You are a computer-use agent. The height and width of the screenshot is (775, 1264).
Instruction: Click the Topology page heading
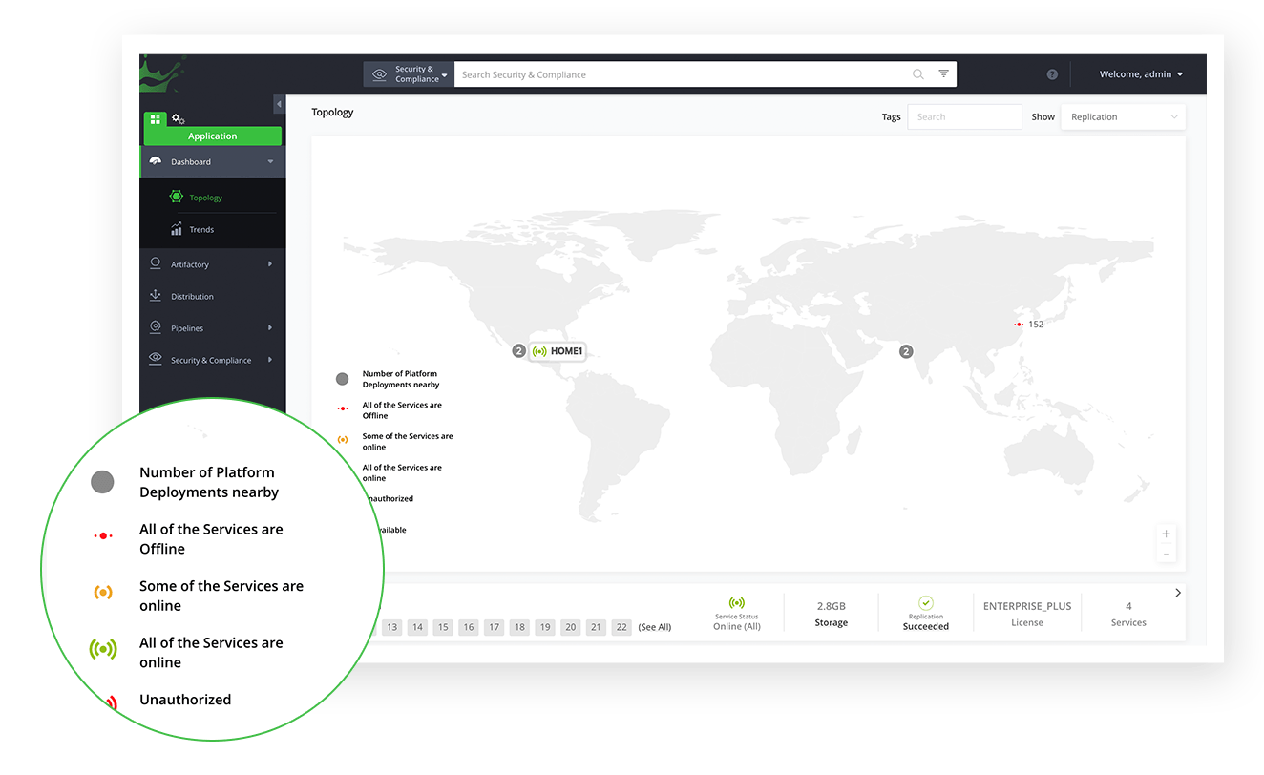[332, 112]
